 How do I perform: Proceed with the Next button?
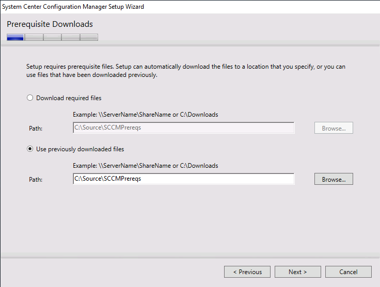click(x=297, y=272)
